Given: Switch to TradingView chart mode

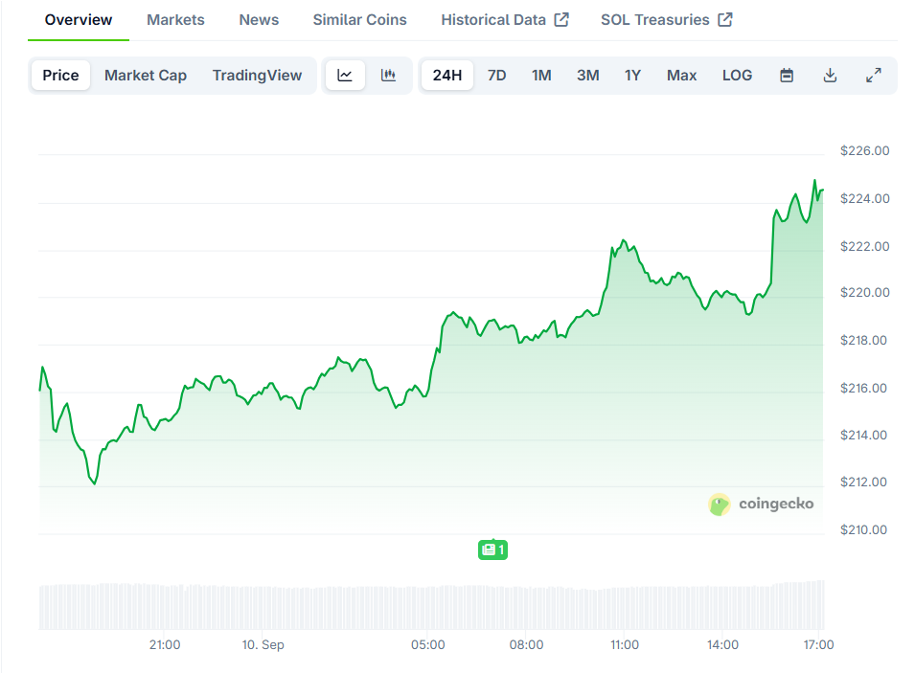Looking at the screenshot, I should coord(257,76).
